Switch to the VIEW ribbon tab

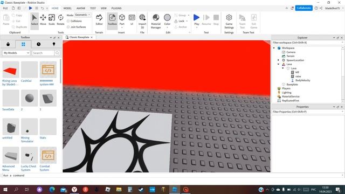[103, 8]
